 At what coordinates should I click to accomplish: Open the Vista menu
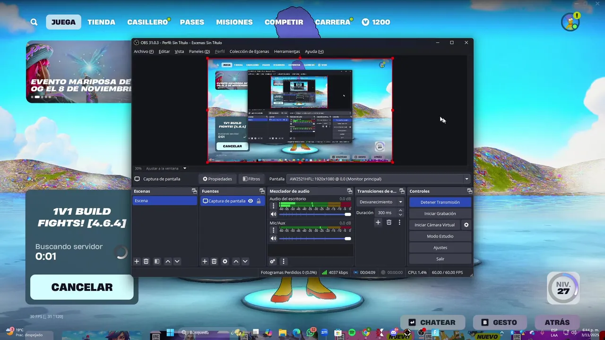point(179,51)
